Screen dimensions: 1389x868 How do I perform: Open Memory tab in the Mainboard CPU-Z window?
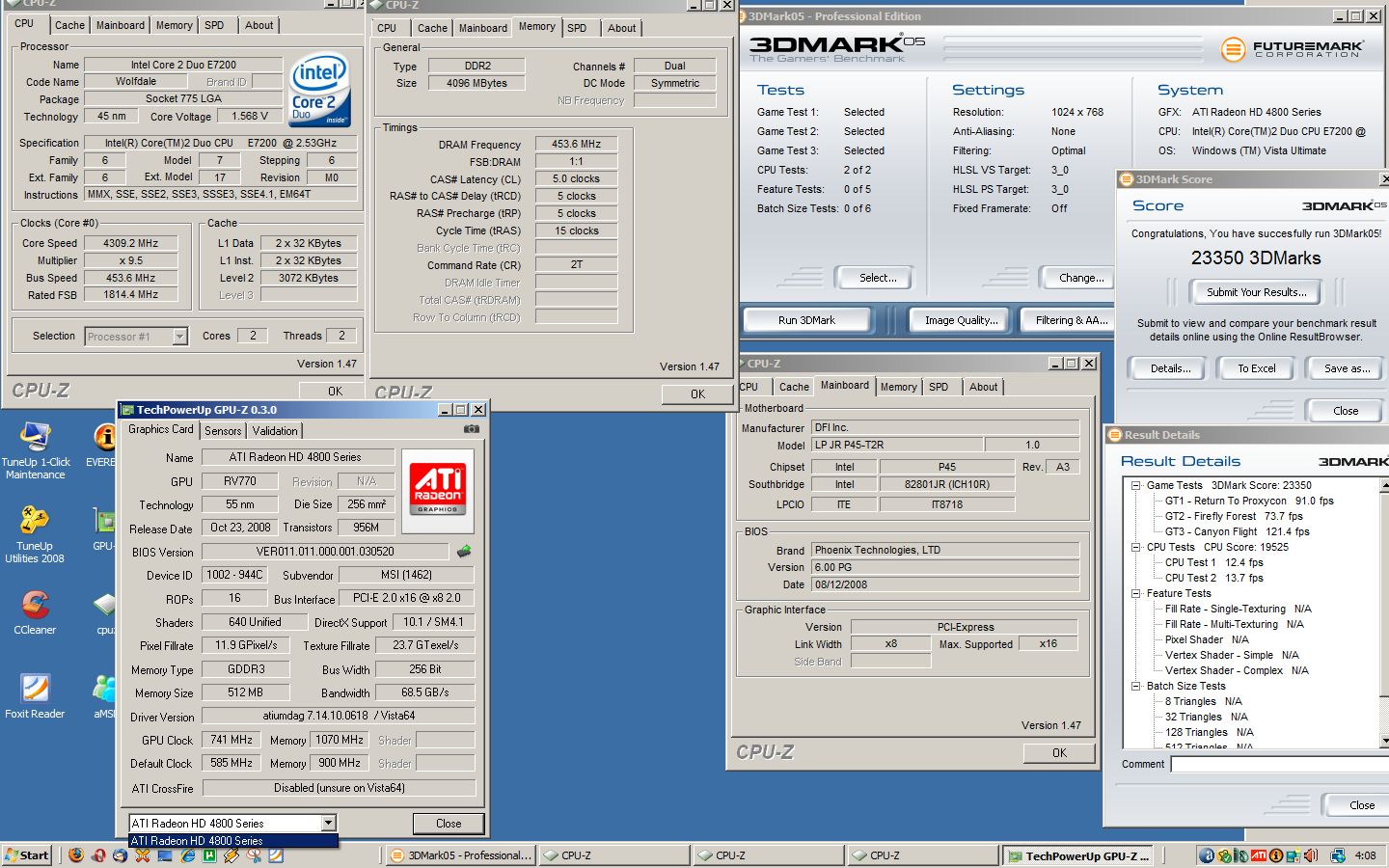tap(899, 387)
